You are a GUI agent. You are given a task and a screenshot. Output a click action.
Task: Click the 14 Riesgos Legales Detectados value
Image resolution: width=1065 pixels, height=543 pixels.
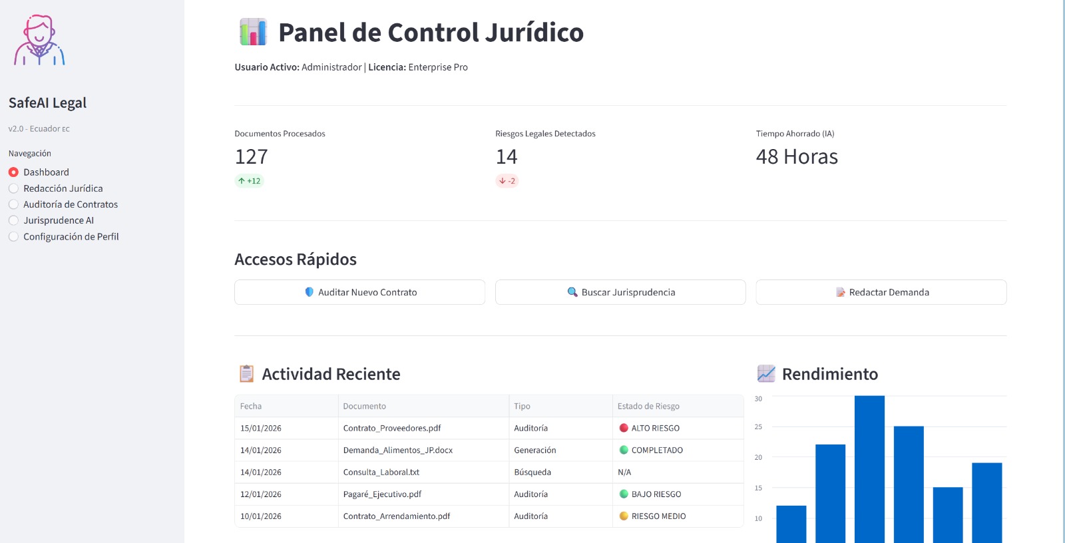507,156
